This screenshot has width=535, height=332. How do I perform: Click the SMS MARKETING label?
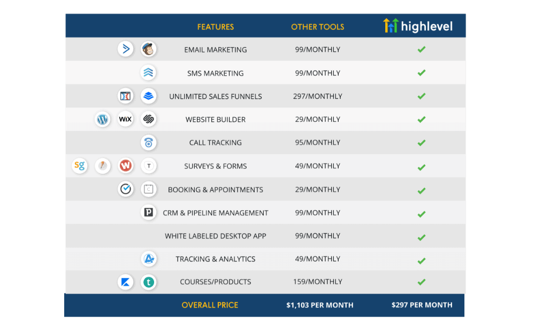(x=215, y=73)
